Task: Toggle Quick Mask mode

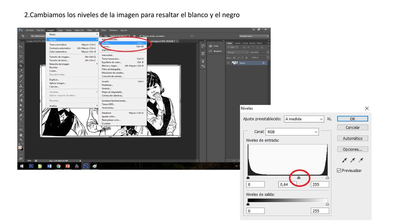Action: (21, 154)
